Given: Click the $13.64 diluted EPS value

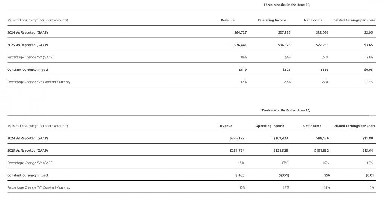Looking at the screenshot, I should click(x=367, y=151).
